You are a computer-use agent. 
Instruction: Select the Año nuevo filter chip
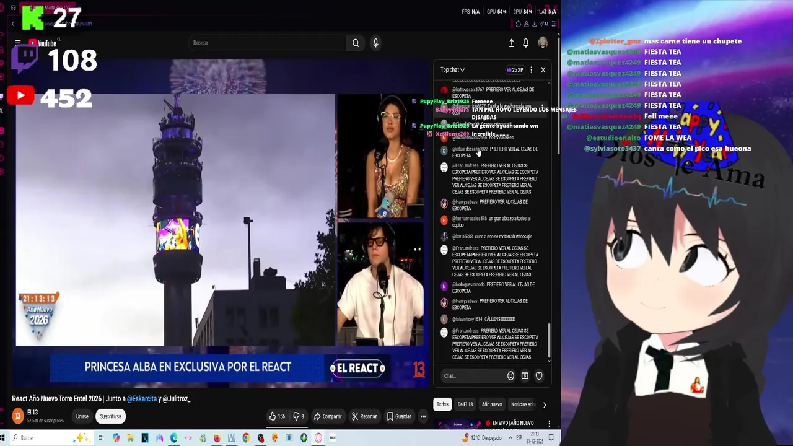492,404
